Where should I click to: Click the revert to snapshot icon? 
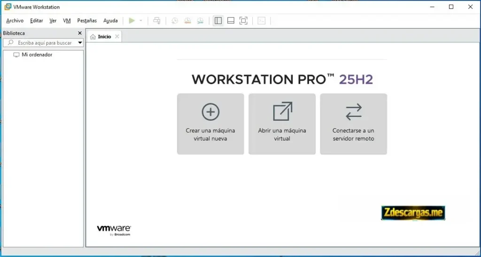tap(187, 21)
